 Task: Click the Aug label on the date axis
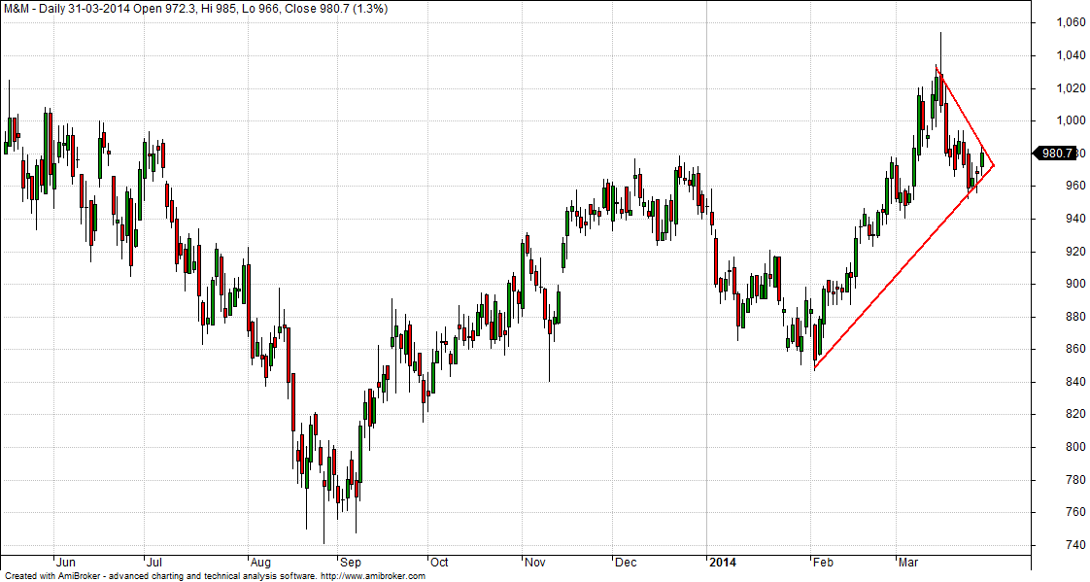pyautogui.click(x=261, y=562)
